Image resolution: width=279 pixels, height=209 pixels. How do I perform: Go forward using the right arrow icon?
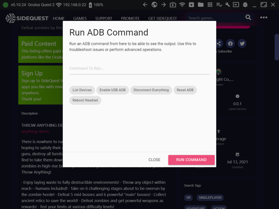pos(163,5)
